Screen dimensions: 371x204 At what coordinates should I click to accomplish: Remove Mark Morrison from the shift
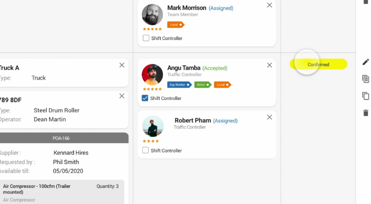[270, 5]
